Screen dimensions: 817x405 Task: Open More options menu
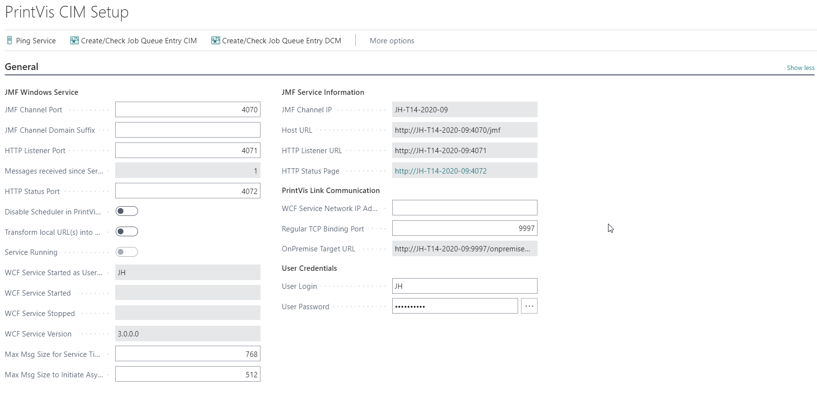(392, 41)
